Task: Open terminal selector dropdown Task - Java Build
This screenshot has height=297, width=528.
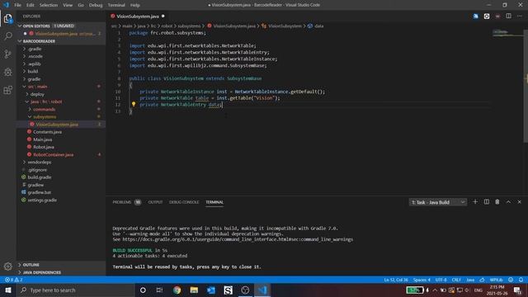Action: point(438,202)
